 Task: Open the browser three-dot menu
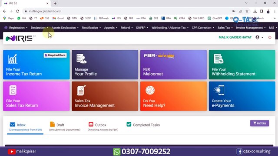pyautogui.click(x=275, y=11)
